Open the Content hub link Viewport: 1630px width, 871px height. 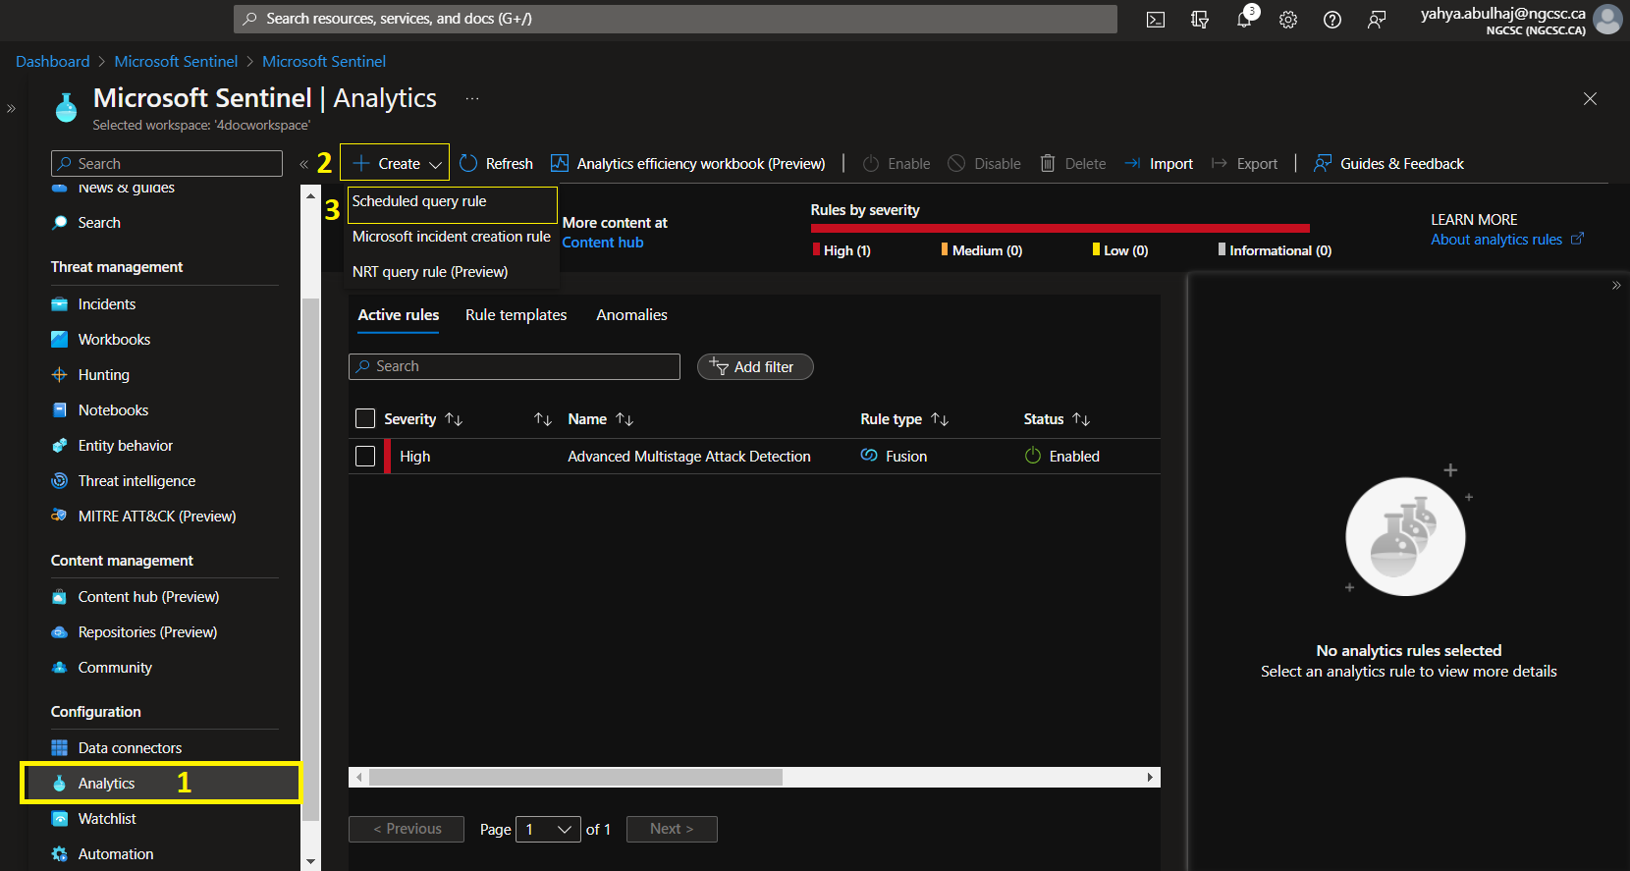[603, 243]
